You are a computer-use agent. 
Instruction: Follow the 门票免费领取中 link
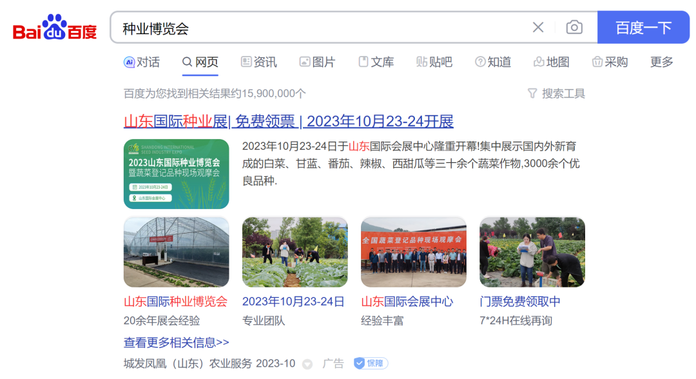pyautogui.click(x=520, y=301)
